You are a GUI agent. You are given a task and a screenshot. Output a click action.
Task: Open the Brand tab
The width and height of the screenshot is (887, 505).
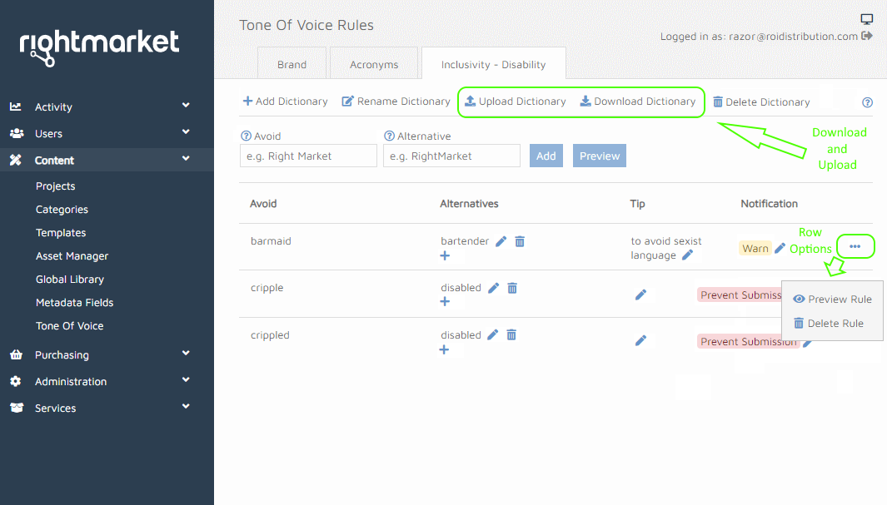[x=292, y=64]
